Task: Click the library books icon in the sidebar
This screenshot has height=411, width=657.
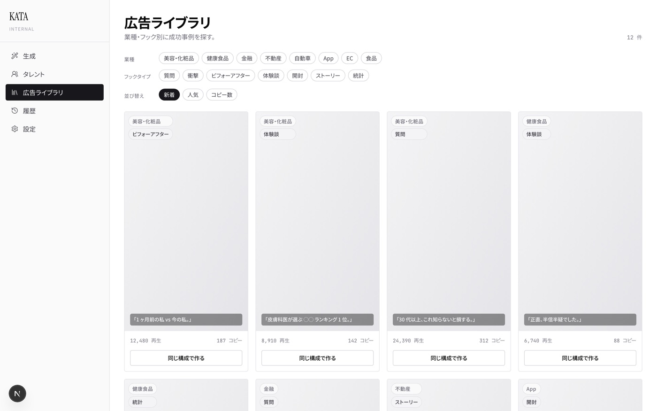Action: coord(15,93)
